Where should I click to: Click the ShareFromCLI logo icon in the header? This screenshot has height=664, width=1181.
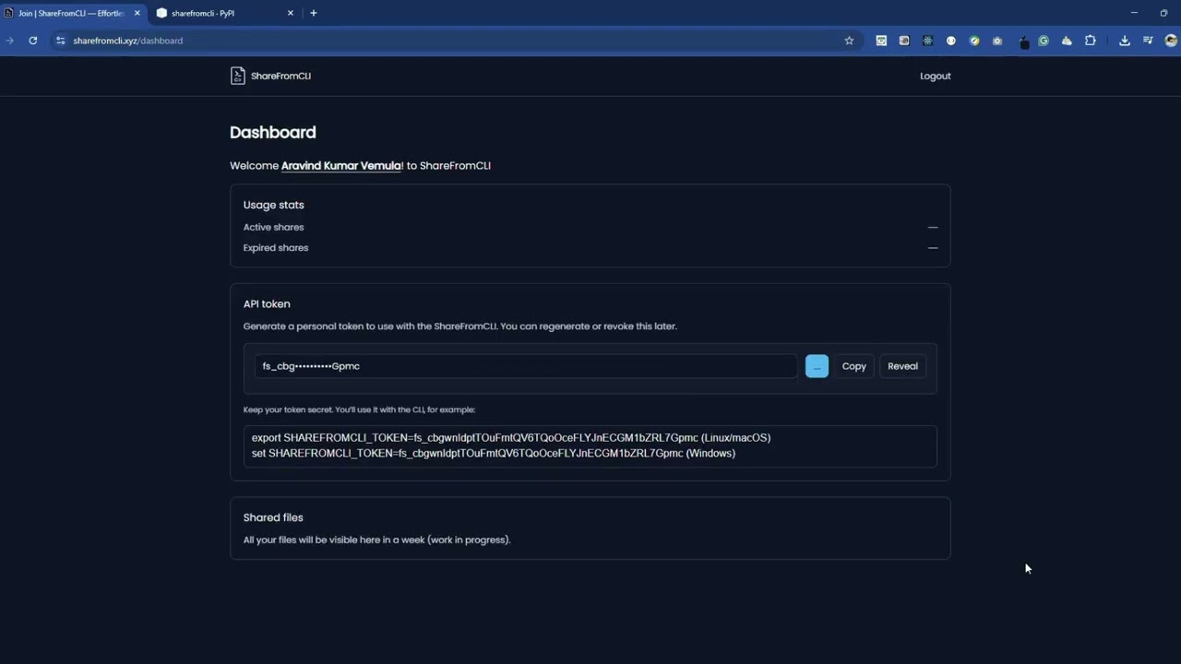point(237,76)
